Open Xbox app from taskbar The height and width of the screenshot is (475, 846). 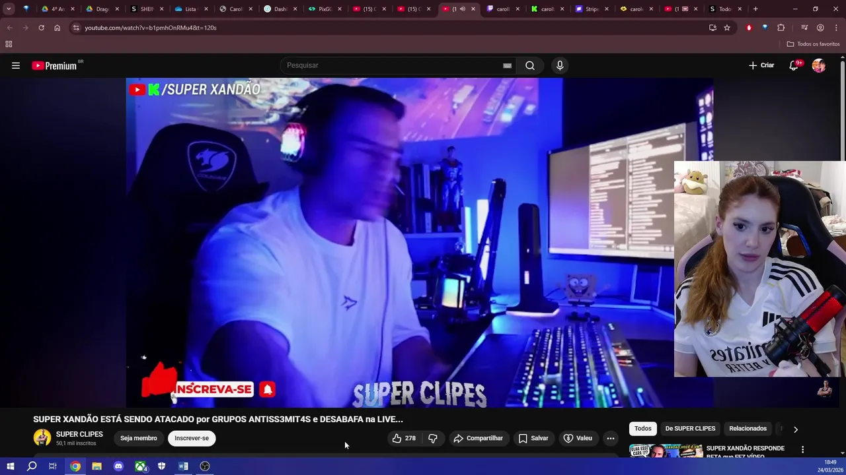(x=140, y=466)
